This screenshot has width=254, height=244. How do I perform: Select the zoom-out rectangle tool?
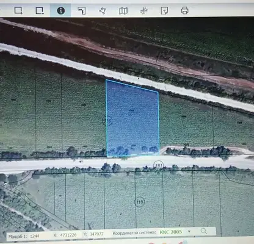tap(40, 10)
